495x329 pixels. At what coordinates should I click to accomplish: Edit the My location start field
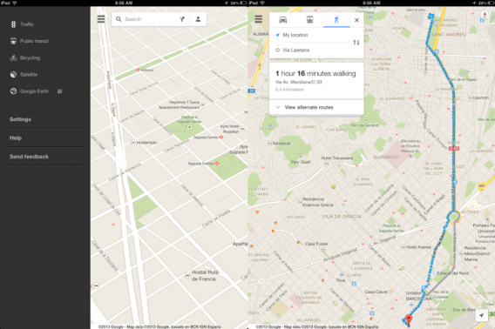pos(295,35)
